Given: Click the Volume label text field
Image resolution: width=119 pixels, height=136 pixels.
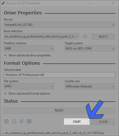Looking at the screenshot, I should 59,75.
